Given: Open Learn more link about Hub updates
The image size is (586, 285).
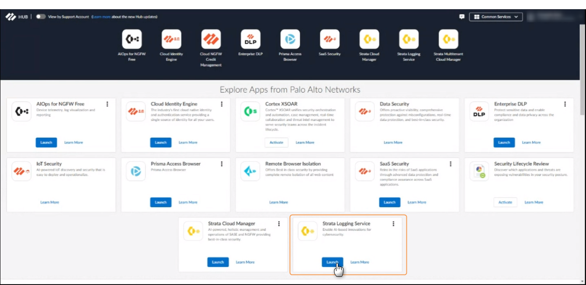Looking at the screenshot, I should click(101, 17).
